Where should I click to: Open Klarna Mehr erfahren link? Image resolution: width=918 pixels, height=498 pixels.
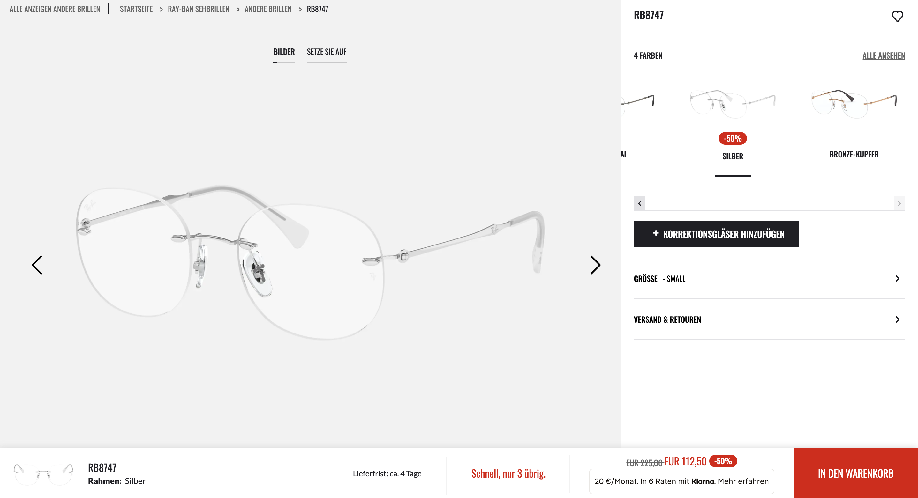743,481
